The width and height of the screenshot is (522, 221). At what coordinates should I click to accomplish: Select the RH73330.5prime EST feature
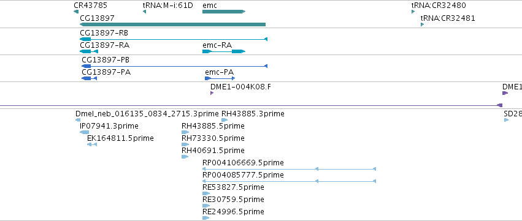185,144
